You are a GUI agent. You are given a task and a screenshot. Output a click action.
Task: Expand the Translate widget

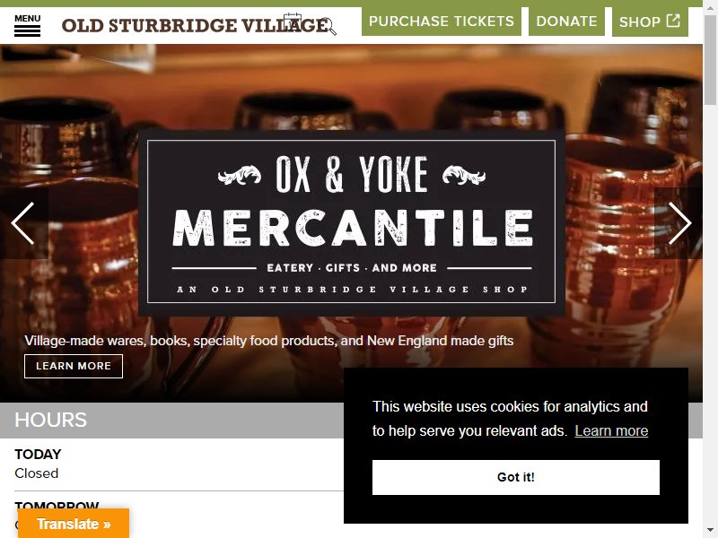(74, 524)
